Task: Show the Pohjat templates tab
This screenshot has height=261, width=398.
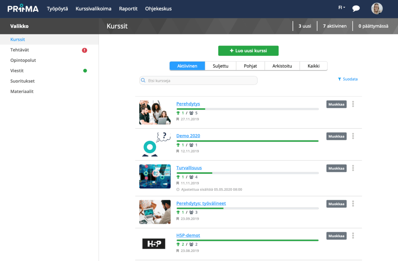Action: coord(250,66)
